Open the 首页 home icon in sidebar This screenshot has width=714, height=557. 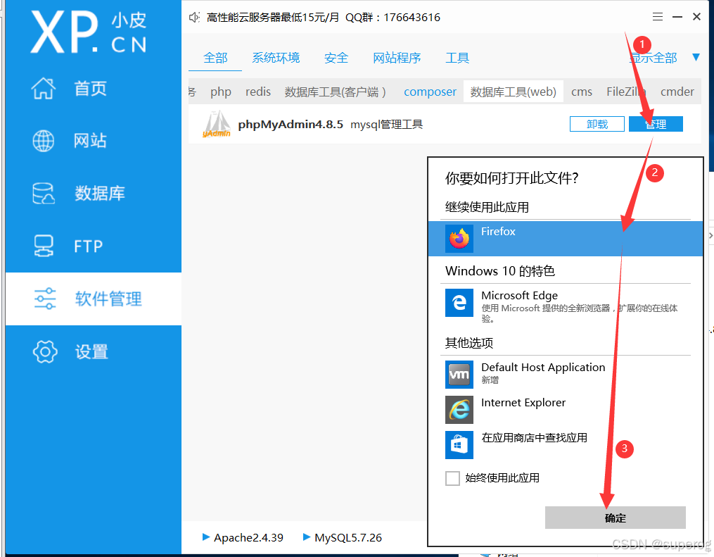point(43,89)
